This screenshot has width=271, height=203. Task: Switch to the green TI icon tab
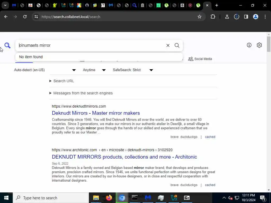(158, 5)
